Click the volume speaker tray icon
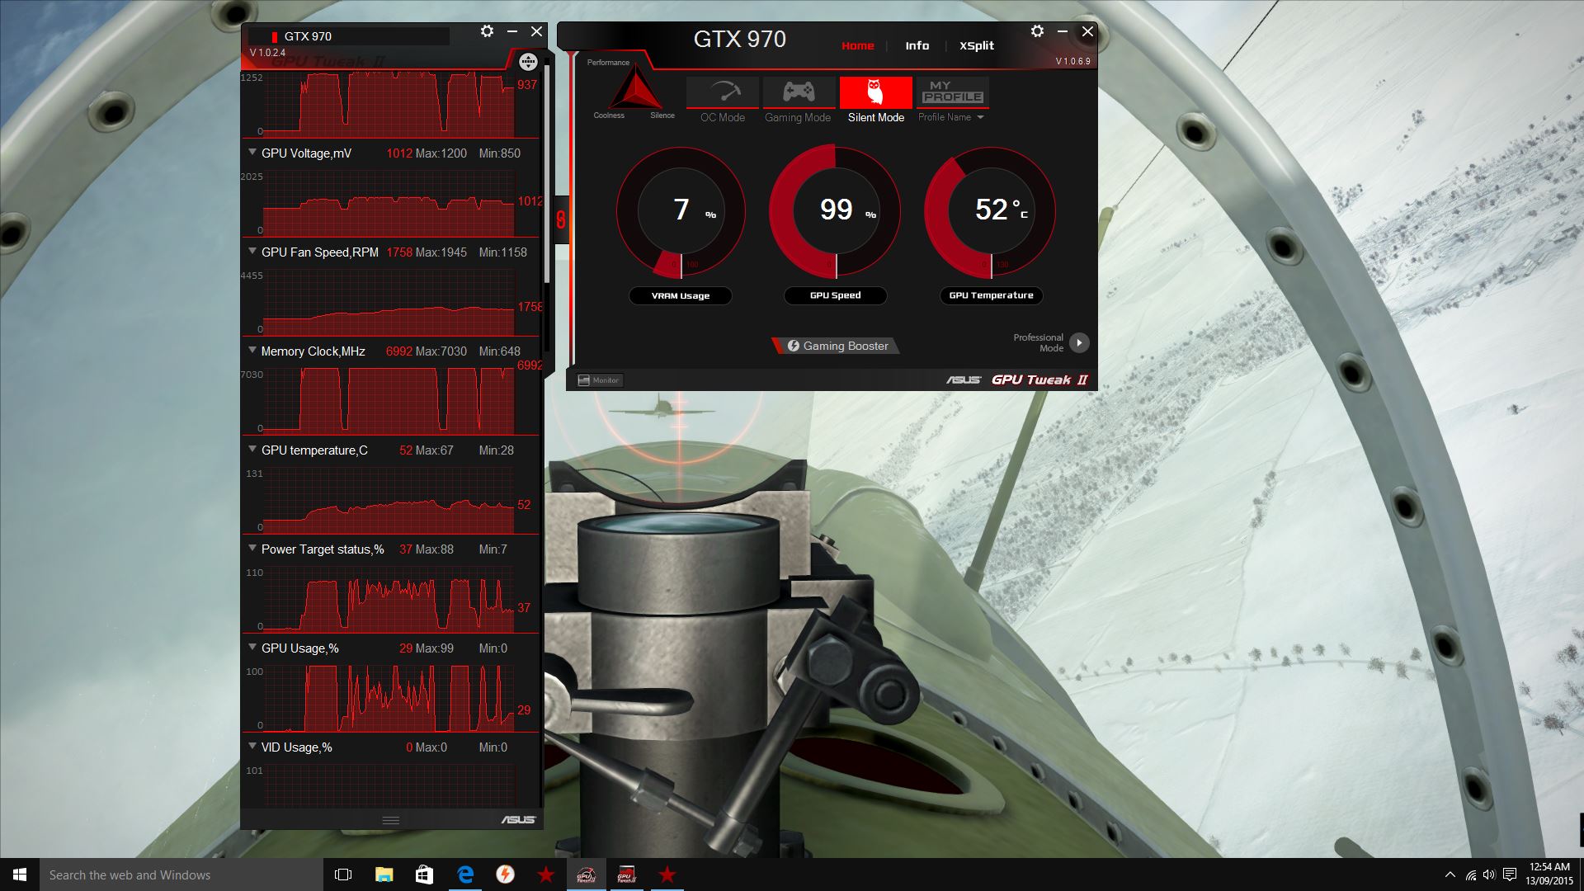The width and height of the screenshot is (1584, 891). (1489, 874)
